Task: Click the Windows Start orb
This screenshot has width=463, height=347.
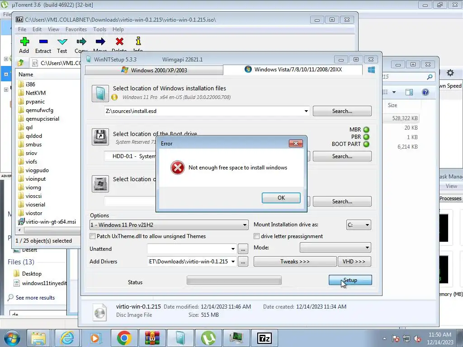Action: (x=11, y=338)
